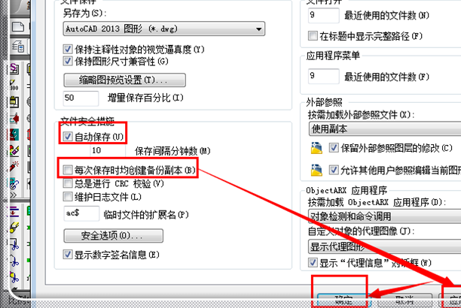Click the yellow icon beside 保留外部参照图层的修改
461x308 pixels.
pyautogui.click(x=316, y=148)
